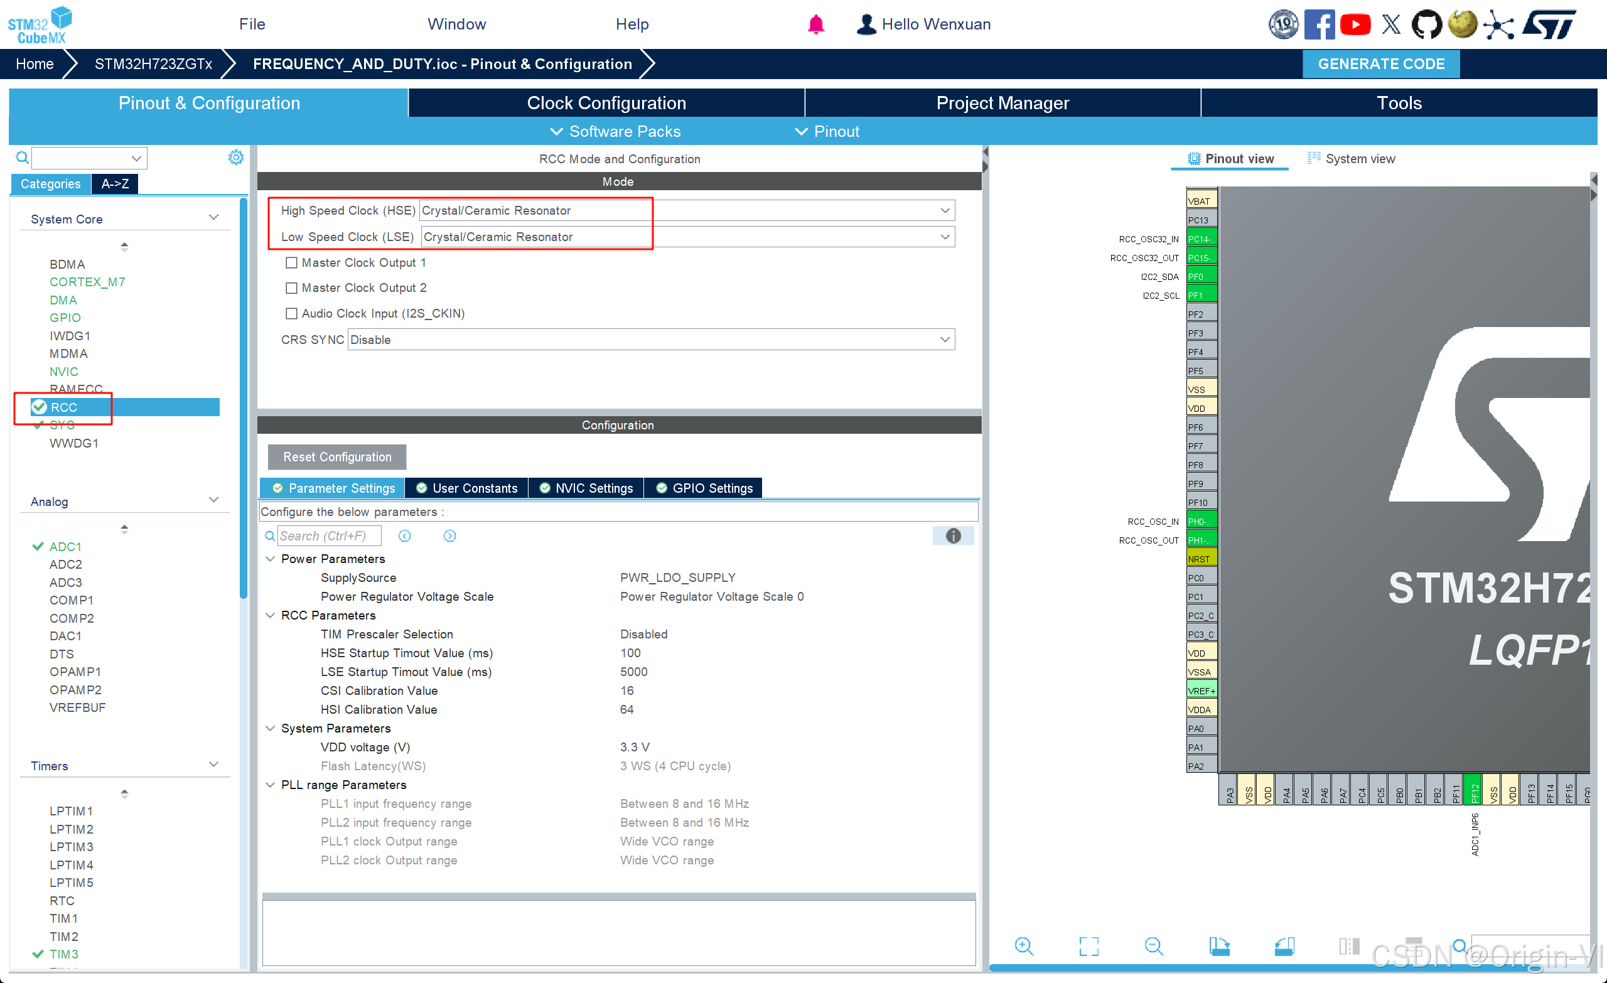The image size is (1607, 983).
Task: Click the parameter info icon
Action: [x=953, y=536]
